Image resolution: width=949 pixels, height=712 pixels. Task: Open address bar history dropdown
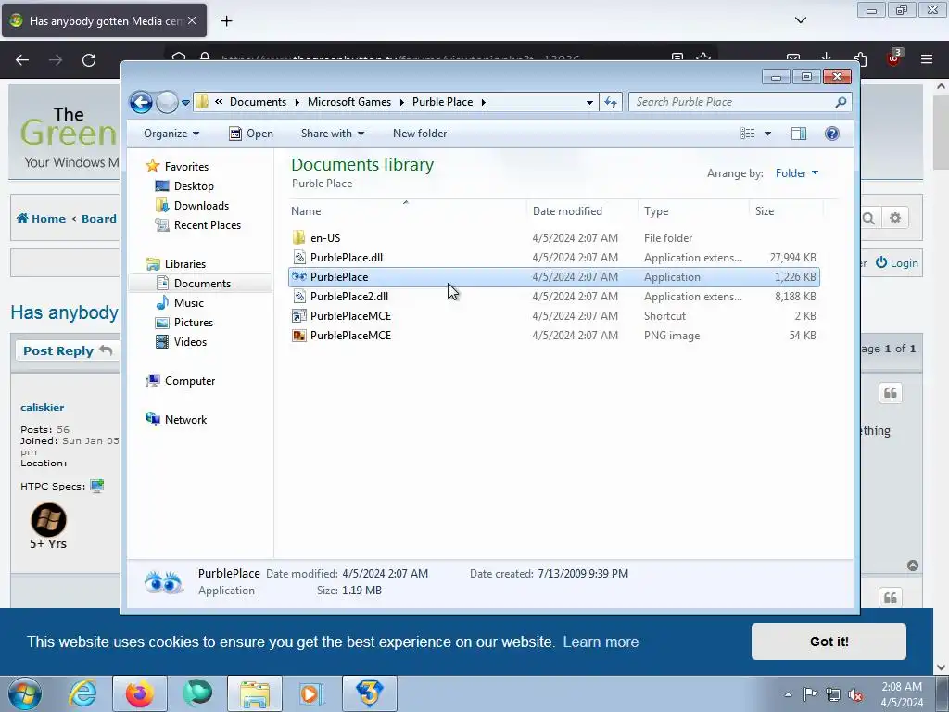click(589, 102)
